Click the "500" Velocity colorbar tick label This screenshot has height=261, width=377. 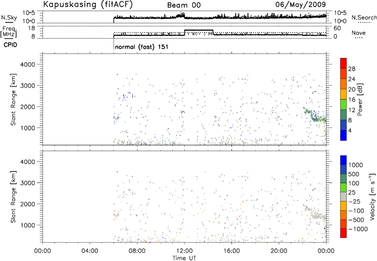354,174
